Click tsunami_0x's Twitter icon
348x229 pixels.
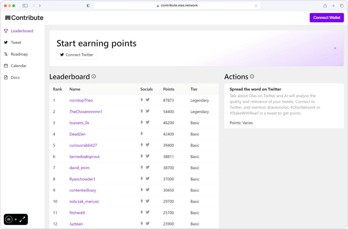tap(148, 122)
